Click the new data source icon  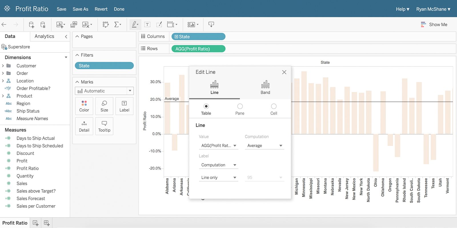[x=31, y=25]
